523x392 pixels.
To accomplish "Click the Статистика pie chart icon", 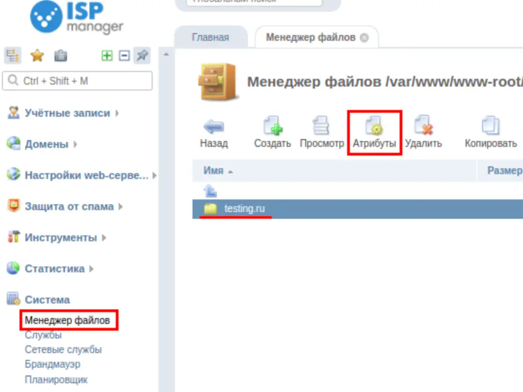I will click(13, 268).
